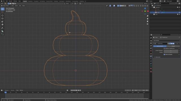Enable Adaptive Subdivision checkbox

(164, 48)
